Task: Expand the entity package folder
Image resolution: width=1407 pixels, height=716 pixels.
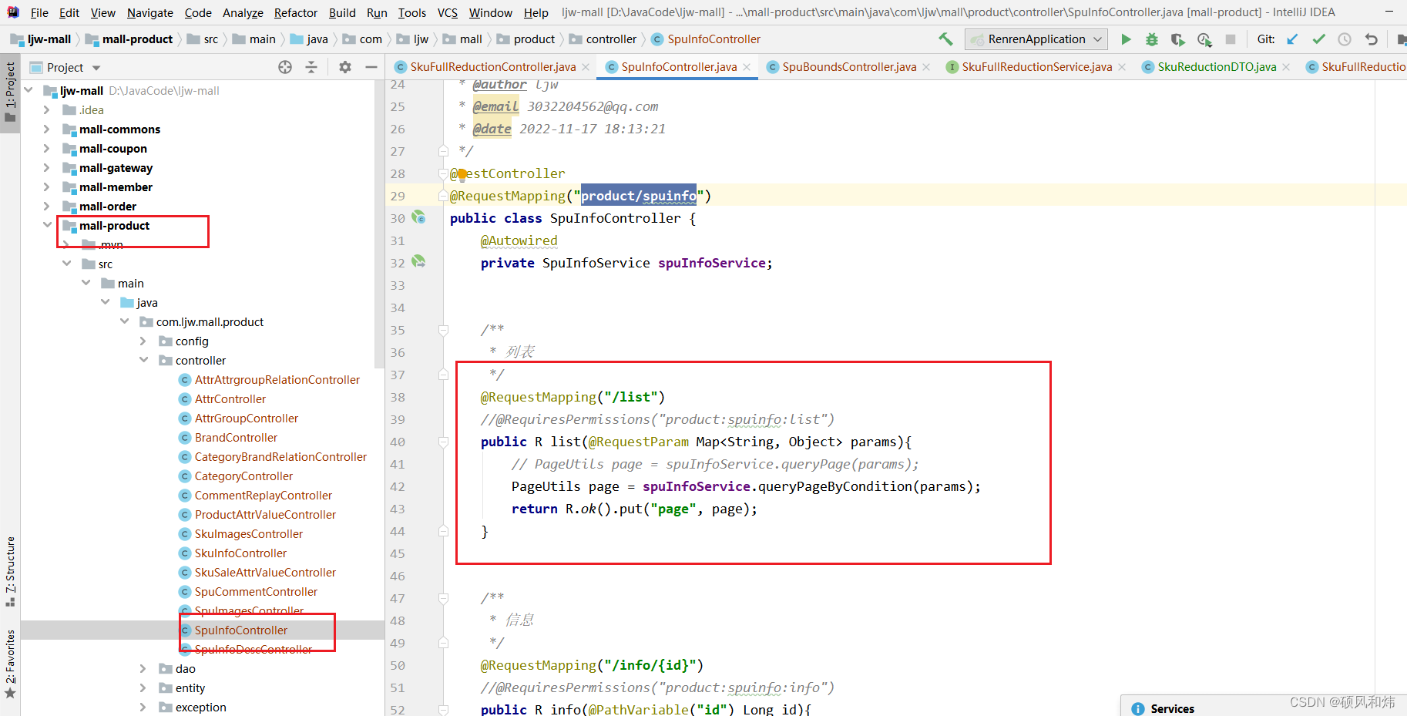Action: coord(143,687)
